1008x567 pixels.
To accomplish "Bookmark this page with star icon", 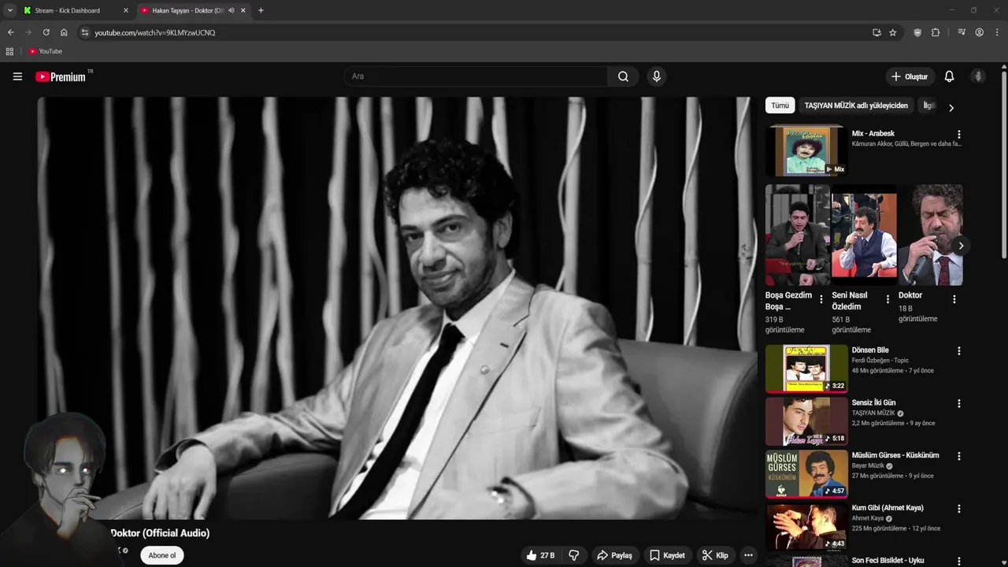I will (892, 32).
